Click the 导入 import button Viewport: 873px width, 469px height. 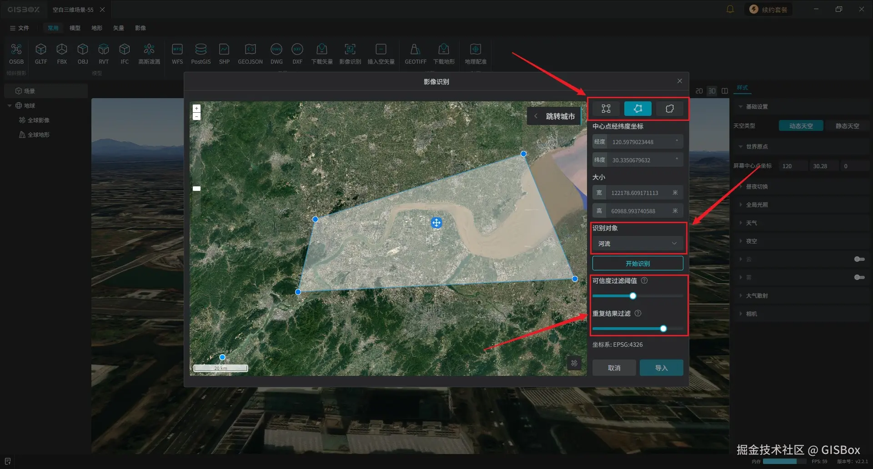tap(661, 368)
